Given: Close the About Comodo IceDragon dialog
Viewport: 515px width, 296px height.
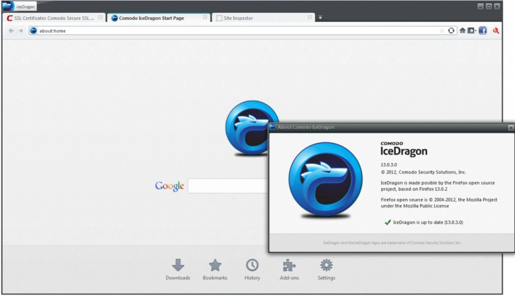Looking at the screenshot, I should coord(511,127).
